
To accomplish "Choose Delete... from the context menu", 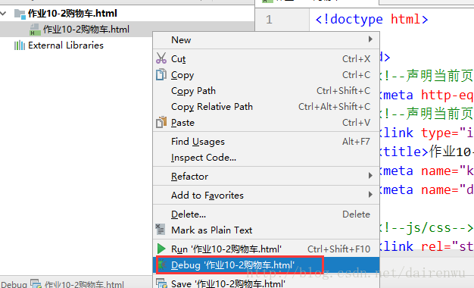I will (x=267, y=214).
